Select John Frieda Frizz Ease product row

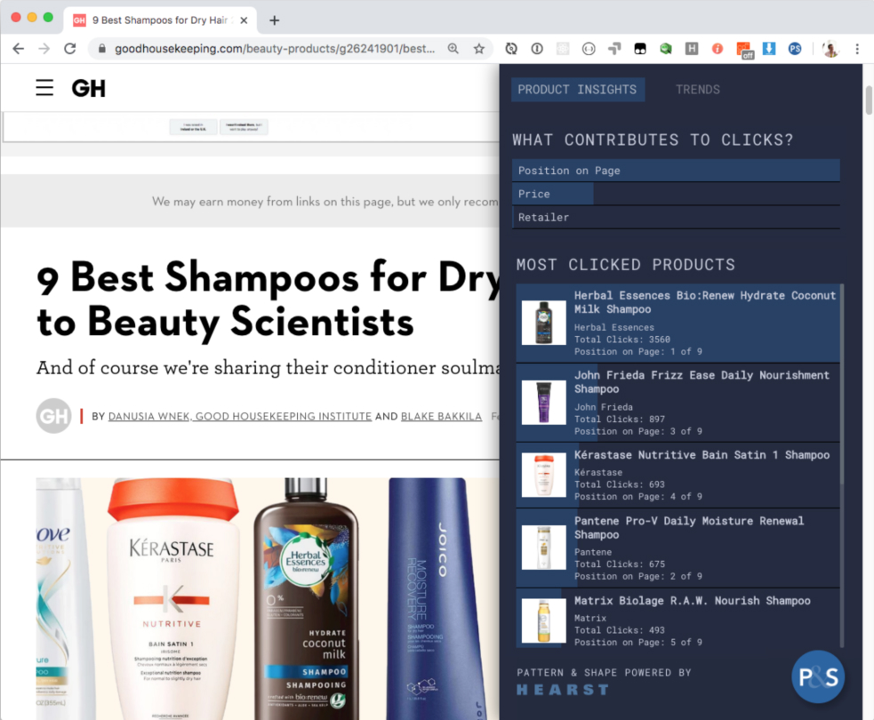pos(678,403)
